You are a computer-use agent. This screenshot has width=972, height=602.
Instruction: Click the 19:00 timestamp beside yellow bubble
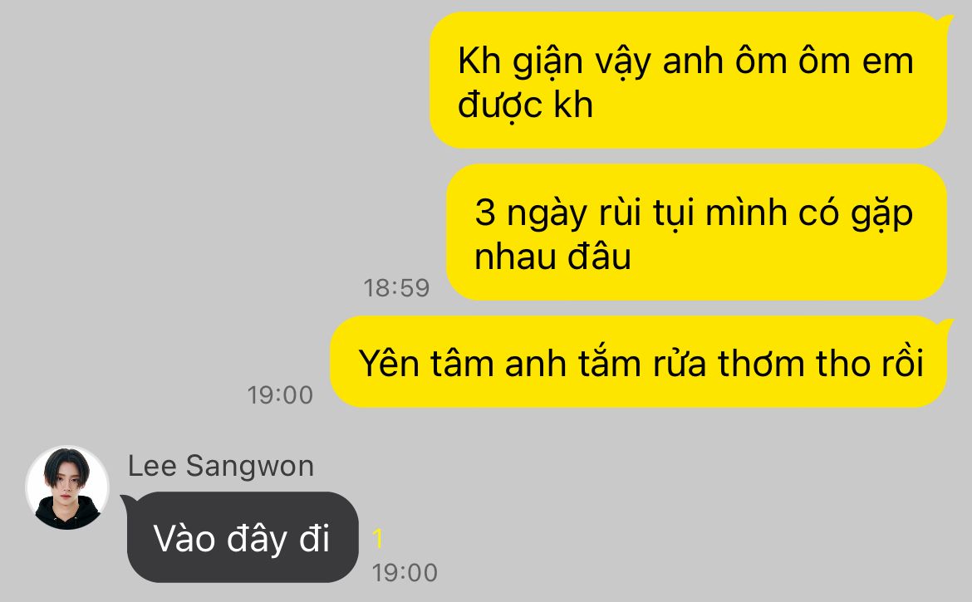(280, 395)
